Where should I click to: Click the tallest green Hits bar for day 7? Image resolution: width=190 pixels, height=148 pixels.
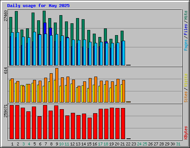(x=44, y=17)
